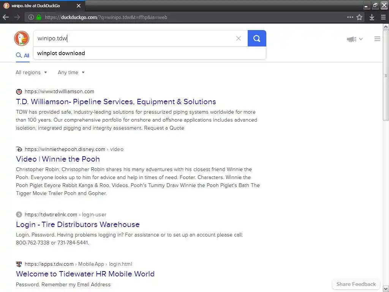Click the DuckDuckGo duck logo
This screenshot has height=292, width=389.
pos(22,38)
